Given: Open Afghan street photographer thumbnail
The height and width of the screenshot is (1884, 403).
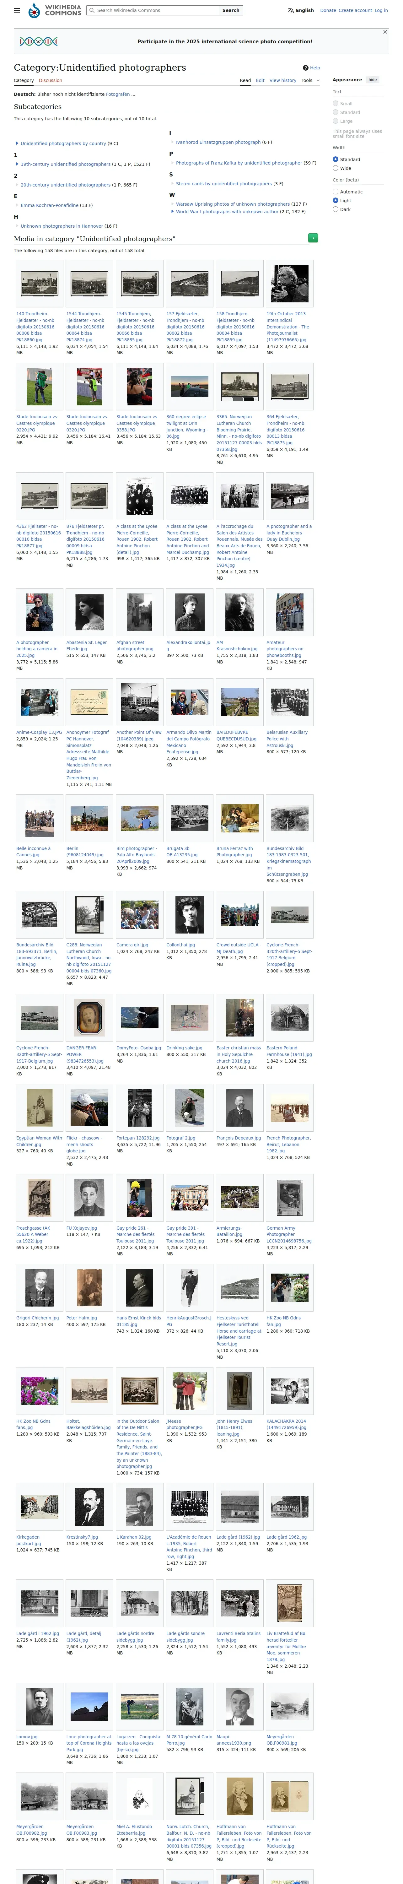Looking at the screenshot, I should 140,612.
